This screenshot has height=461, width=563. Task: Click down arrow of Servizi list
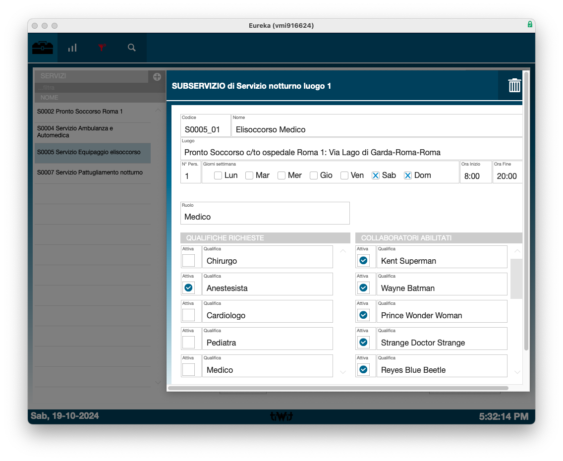click(158, 382)
